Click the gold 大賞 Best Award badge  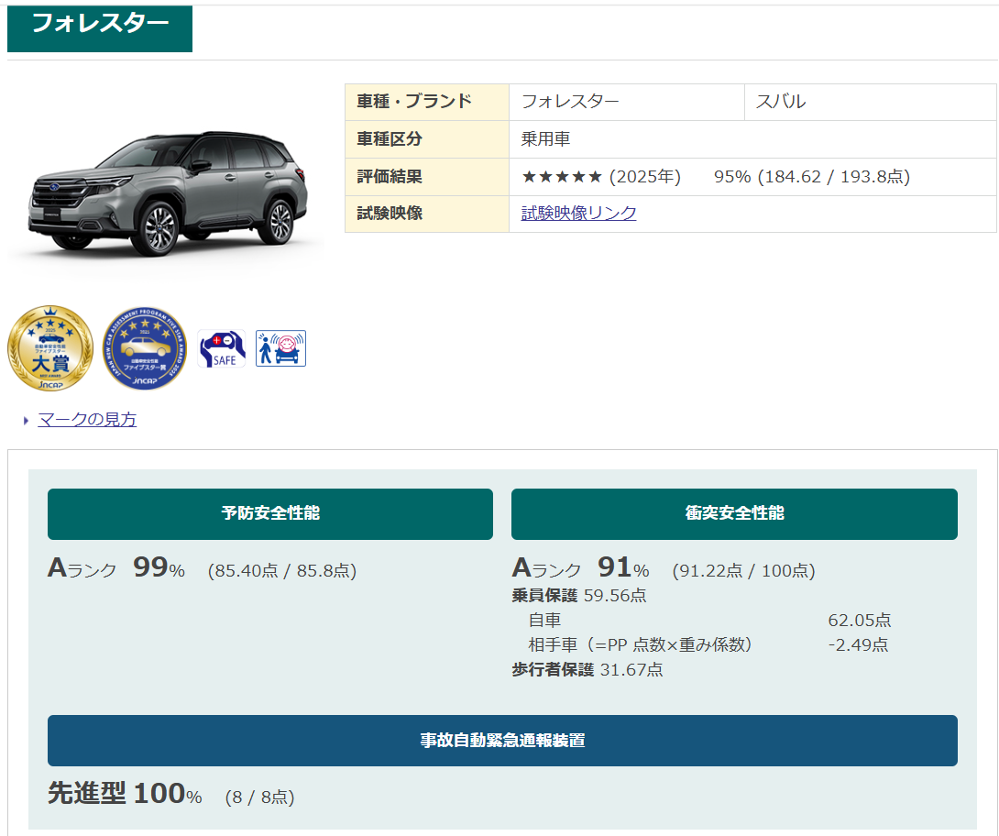tap(50, 348)
